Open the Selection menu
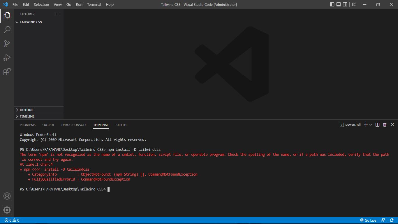This screenshot has width=398, height=224. click(41, 4)
